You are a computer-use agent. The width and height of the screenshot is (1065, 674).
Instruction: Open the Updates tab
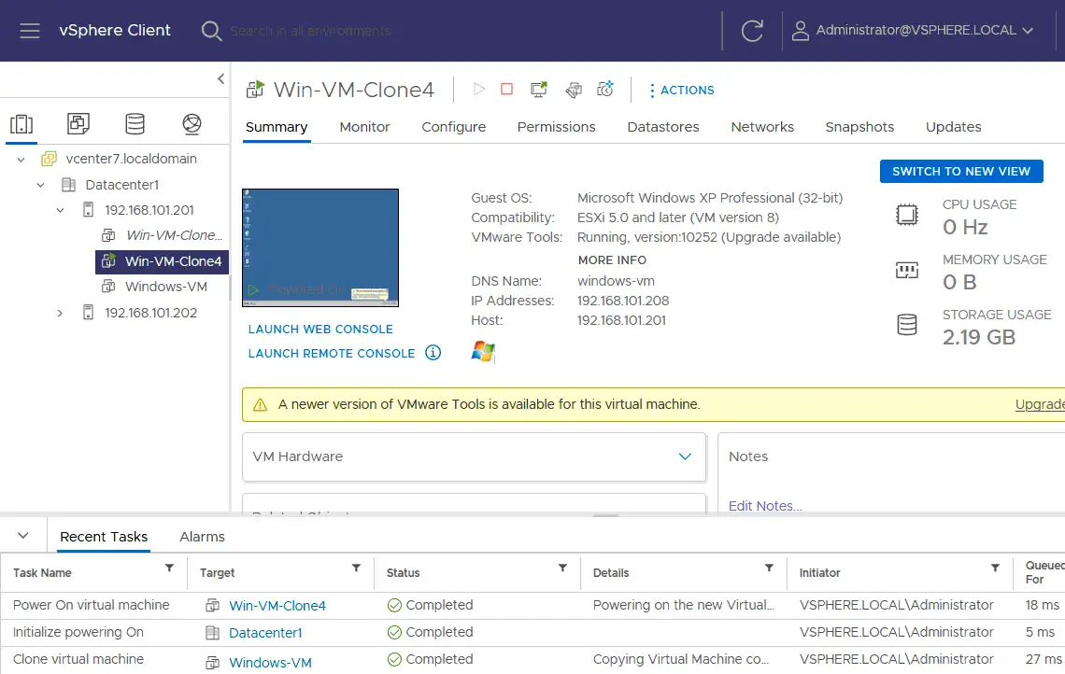click(x=953, y=127)
